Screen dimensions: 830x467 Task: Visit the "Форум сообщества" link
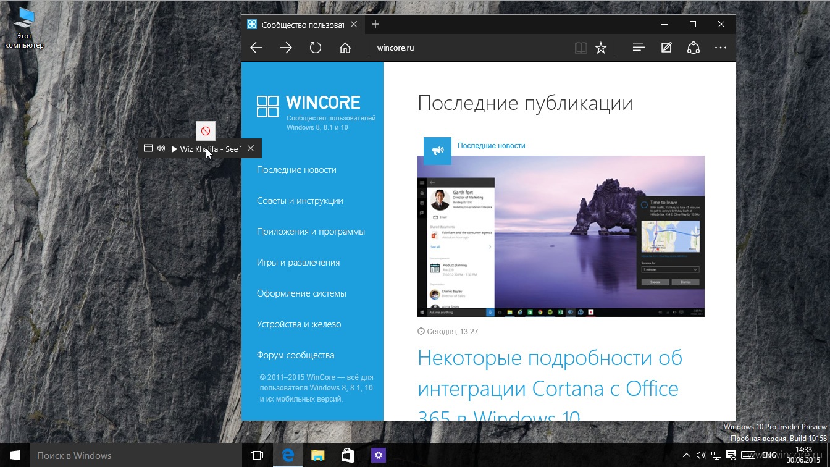296,355
